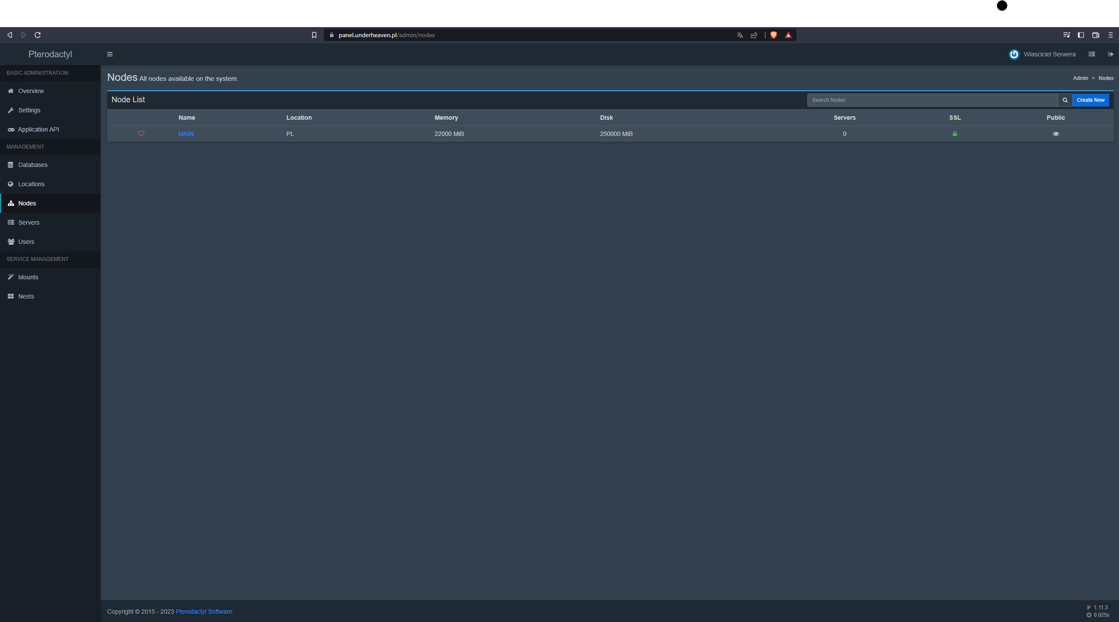Click the search magnifier button beside Search Nodes
The width and height of the screenshot is (1119, 622).
[x=1065, y=100]
